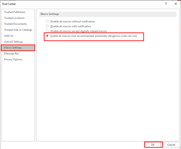Click the question mark help icon
181x149 pixels.
pos(166,4)
